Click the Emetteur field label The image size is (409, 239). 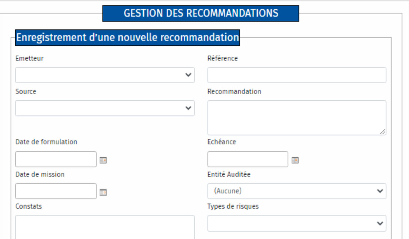(30, 58)
